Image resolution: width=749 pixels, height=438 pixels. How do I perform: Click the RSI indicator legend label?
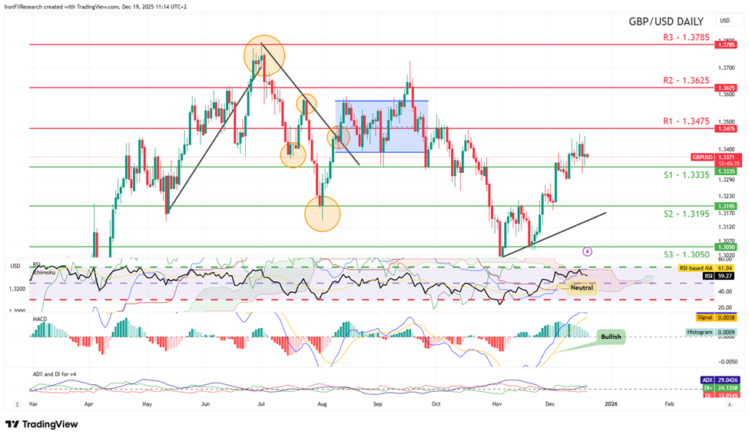pyautogui.click(x=36, y=265)
